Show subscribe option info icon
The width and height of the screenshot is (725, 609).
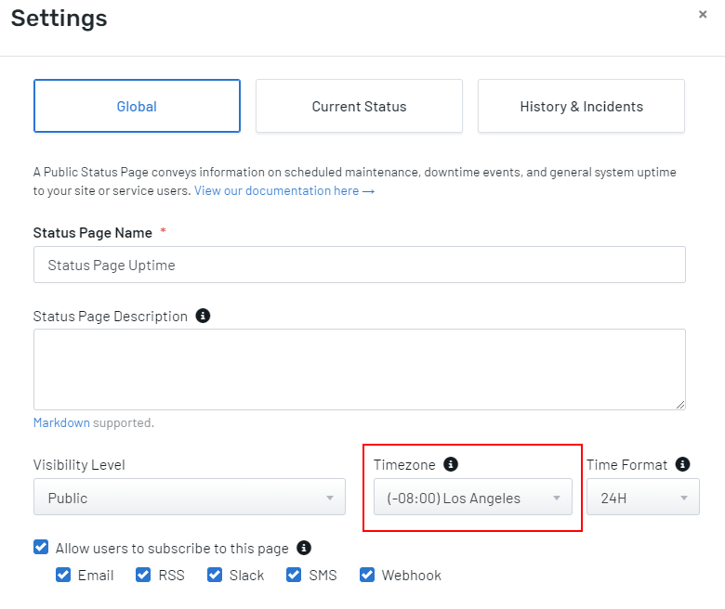click(304, 548)
